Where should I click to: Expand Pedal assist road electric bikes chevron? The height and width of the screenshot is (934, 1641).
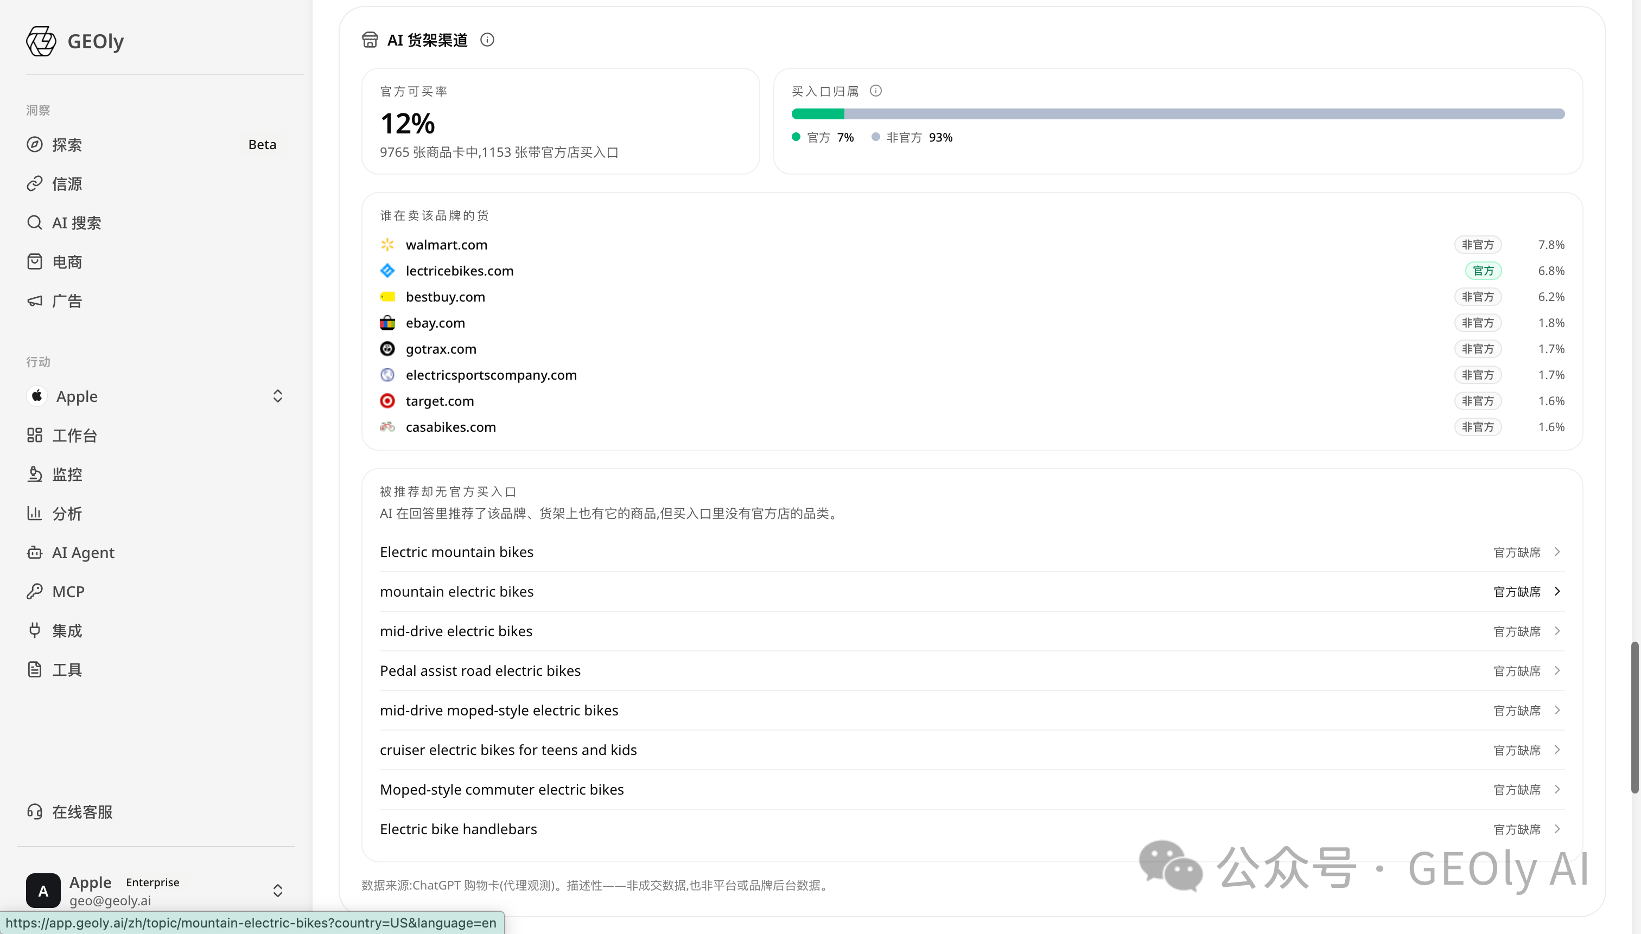pos(1557,670)
